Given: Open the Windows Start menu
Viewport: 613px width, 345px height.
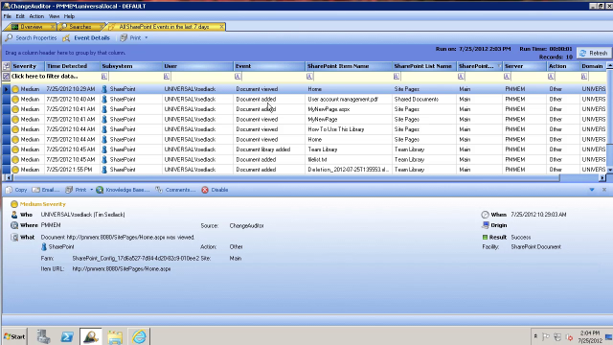Looking at the screenshot, I should (14, 336).
